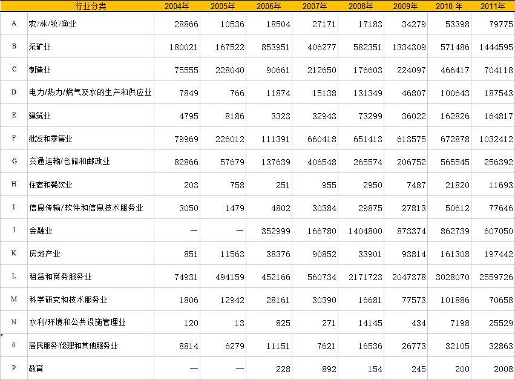The image size is (515, 380).
Task: Select the 行业分类 header cell
Action: (x=91, y=6)
